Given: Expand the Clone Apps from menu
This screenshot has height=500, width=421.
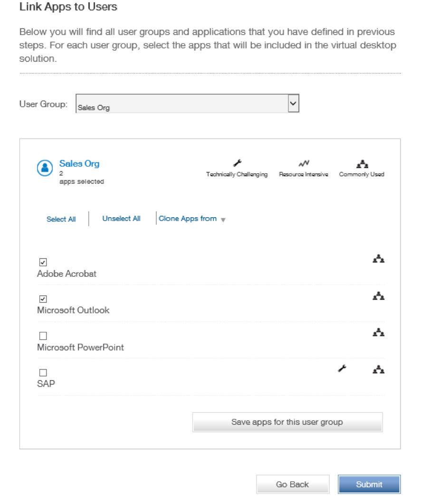Looking at the screenshot, I should click(x=191, y=219).
